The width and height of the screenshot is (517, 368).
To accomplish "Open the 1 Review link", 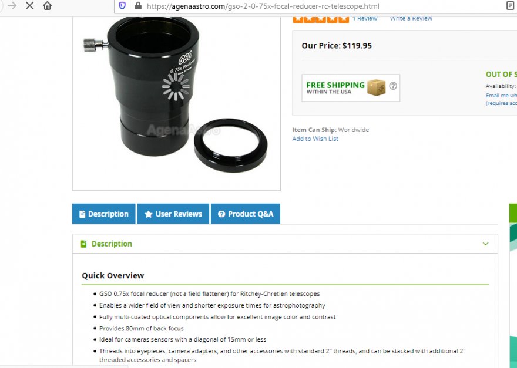I will pyautogui.click(x=365, y=19).
